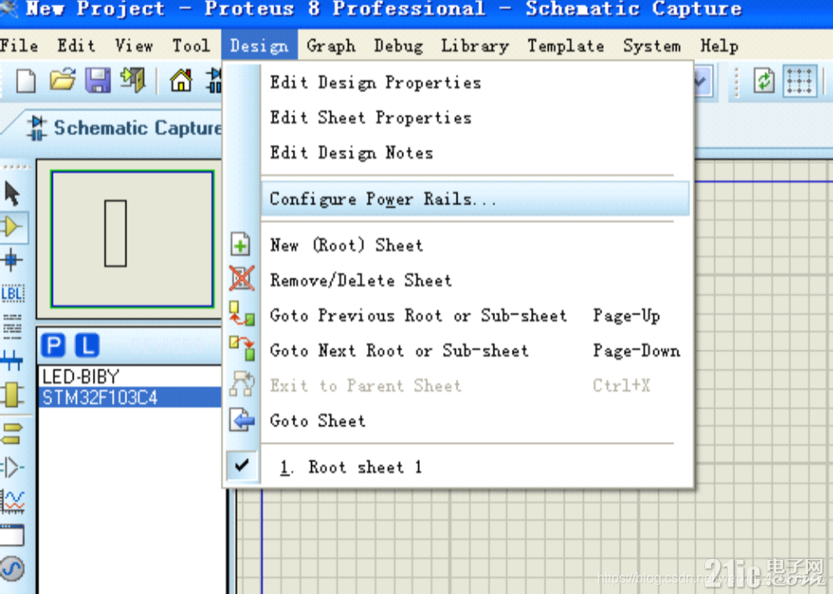The width and height of the screenshot is (833, 594).
Task: Open the System menu
Action: click(x=652, y=46)
